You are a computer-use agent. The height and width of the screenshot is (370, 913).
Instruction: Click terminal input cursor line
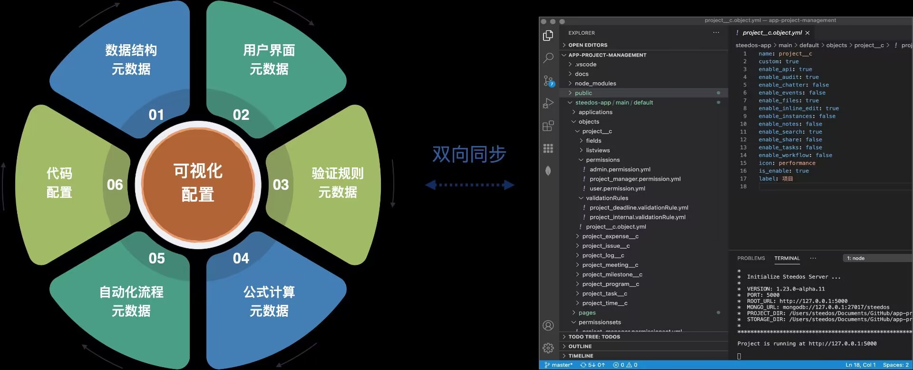[x=739, y=356]
